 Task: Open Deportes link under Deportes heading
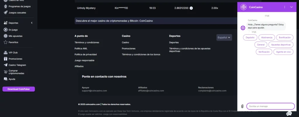point(174,42)
